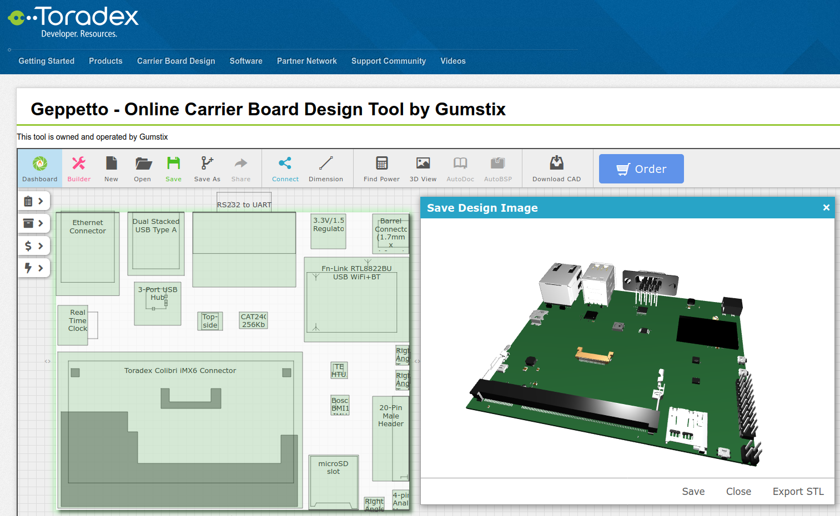Click the Order button

641,168
